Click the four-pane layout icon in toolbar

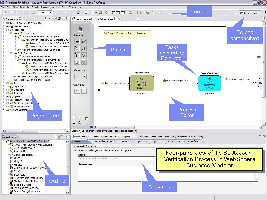(x=113, y=13)
